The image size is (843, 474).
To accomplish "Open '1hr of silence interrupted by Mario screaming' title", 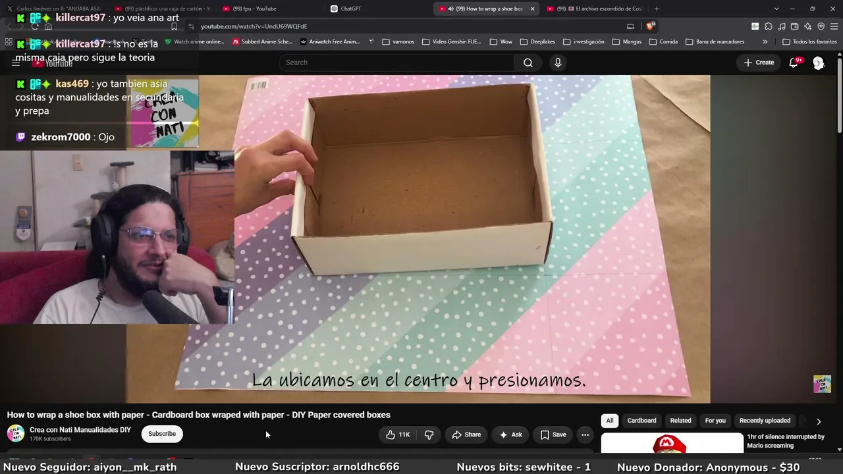I will 786,441.
